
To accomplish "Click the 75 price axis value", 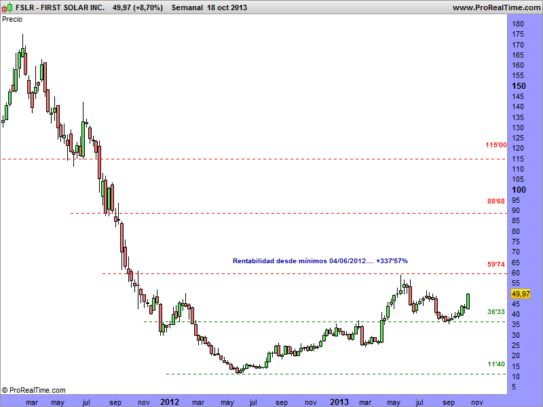I will (516, 241).
